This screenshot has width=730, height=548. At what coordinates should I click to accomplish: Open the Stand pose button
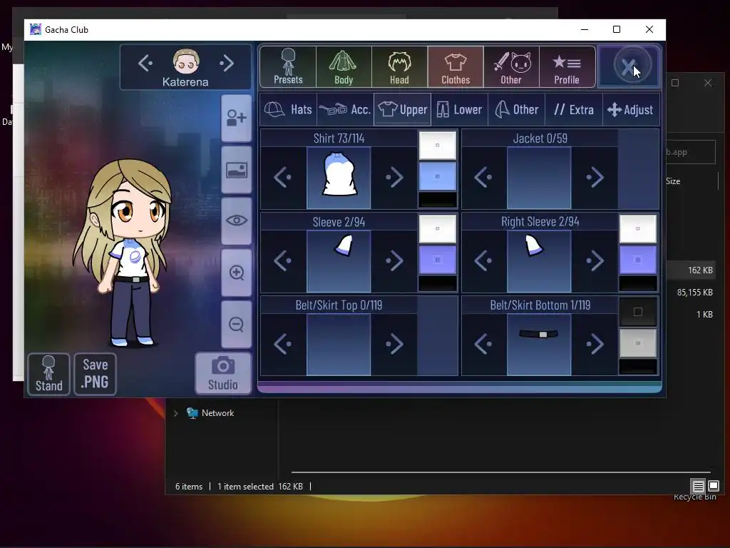click(x=49, y=374)
